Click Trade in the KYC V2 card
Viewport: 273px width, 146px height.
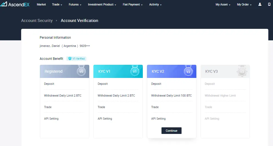pos(155,107)
